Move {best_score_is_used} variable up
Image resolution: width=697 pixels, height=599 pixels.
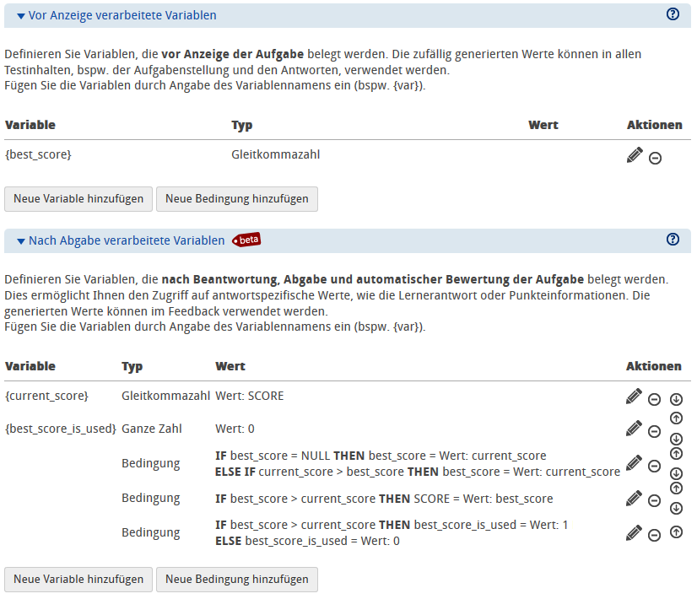coord(676,419)
